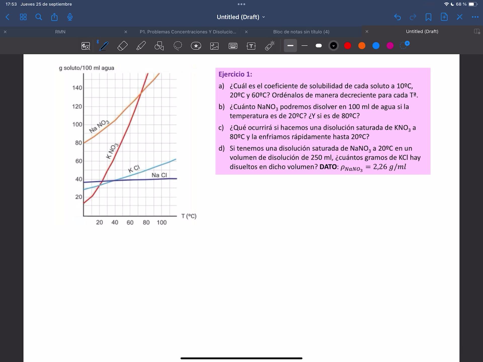Switch to the RMN tab
Image resolution: width=483 pixels, height=362 pixels.
pyautogui.click(x=60, y=32)
